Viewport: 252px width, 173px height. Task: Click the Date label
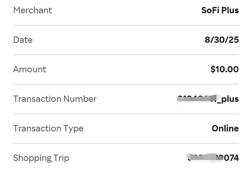pos(23,40)
